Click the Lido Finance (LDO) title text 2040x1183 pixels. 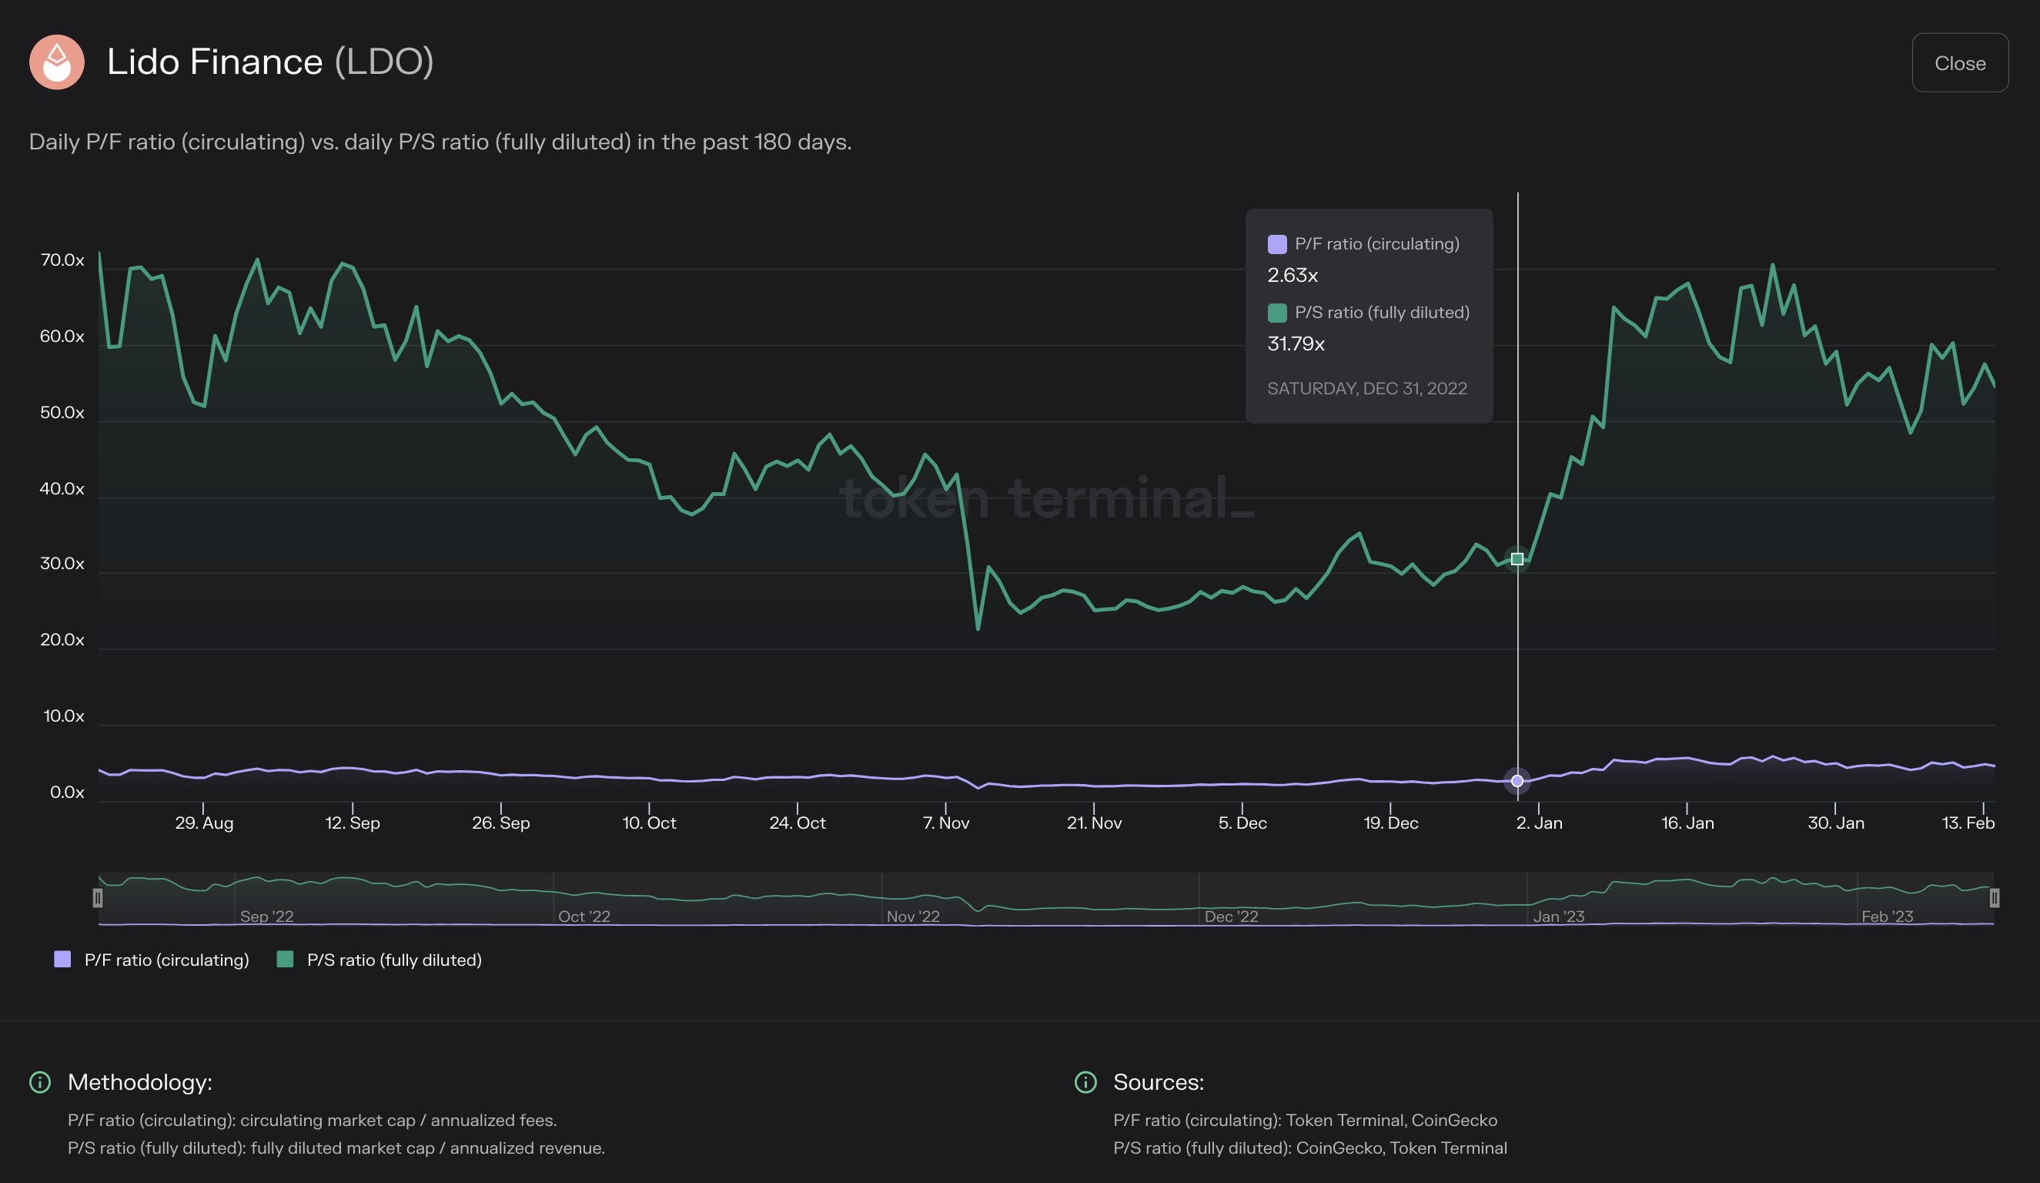(x=270, y=61)
